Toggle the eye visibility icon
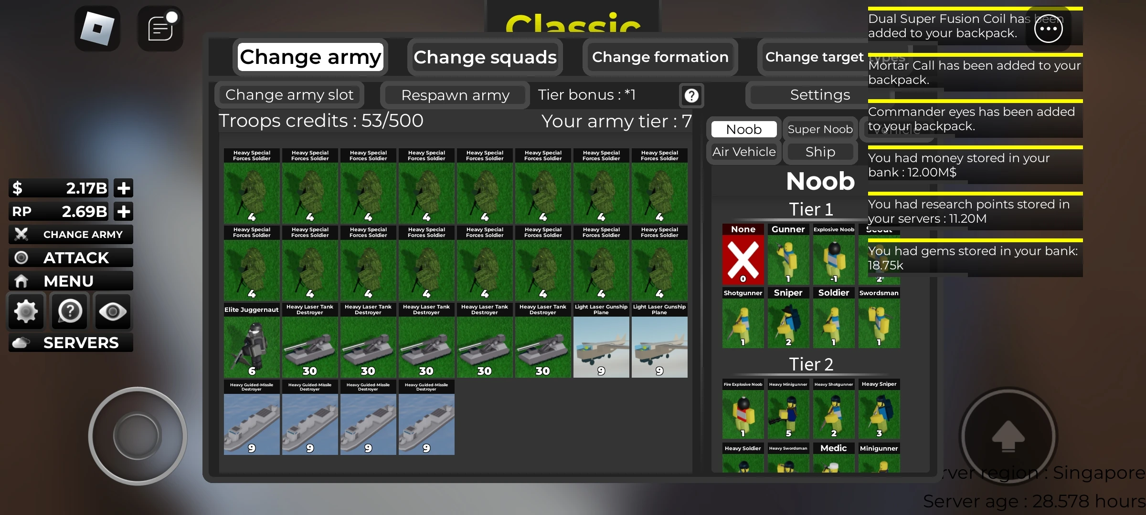The width and height of the screenshot is (1146, 515). (113, 311)
